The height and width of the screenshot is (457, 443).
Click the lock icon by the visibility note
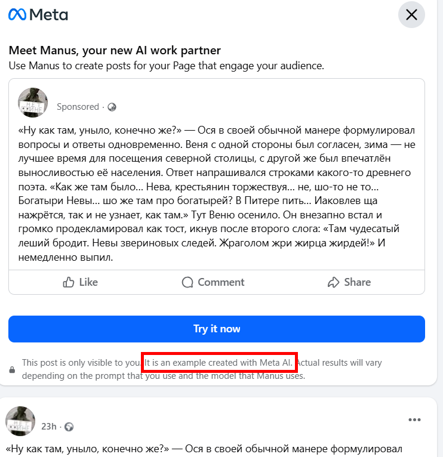pos(13,370)
